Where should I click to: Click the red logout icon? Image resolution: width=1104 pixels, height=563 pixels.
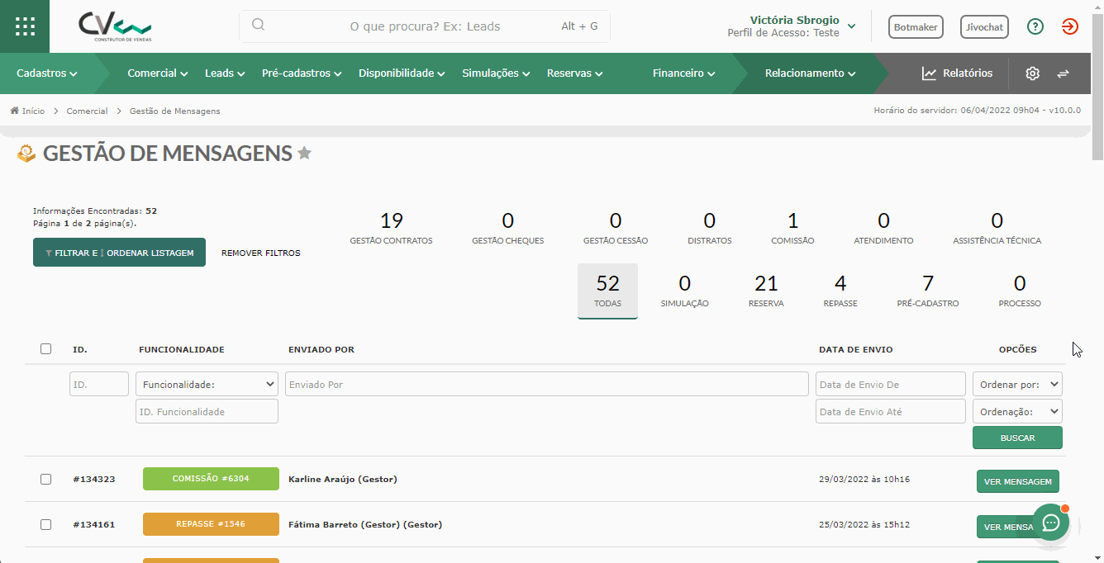click(x=1070, y=26)
